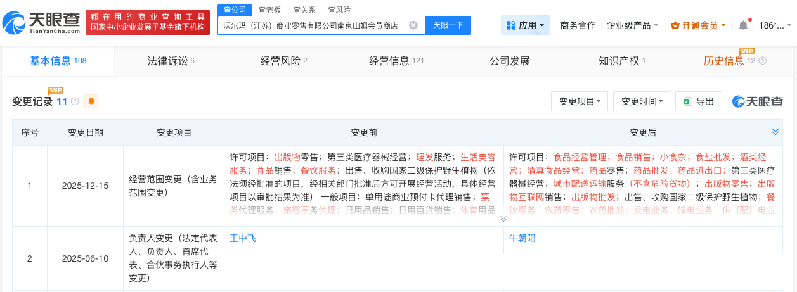797x292 pixels.
Task: Expand all rows with the double-chevron icon
Action: pos(775,132)
